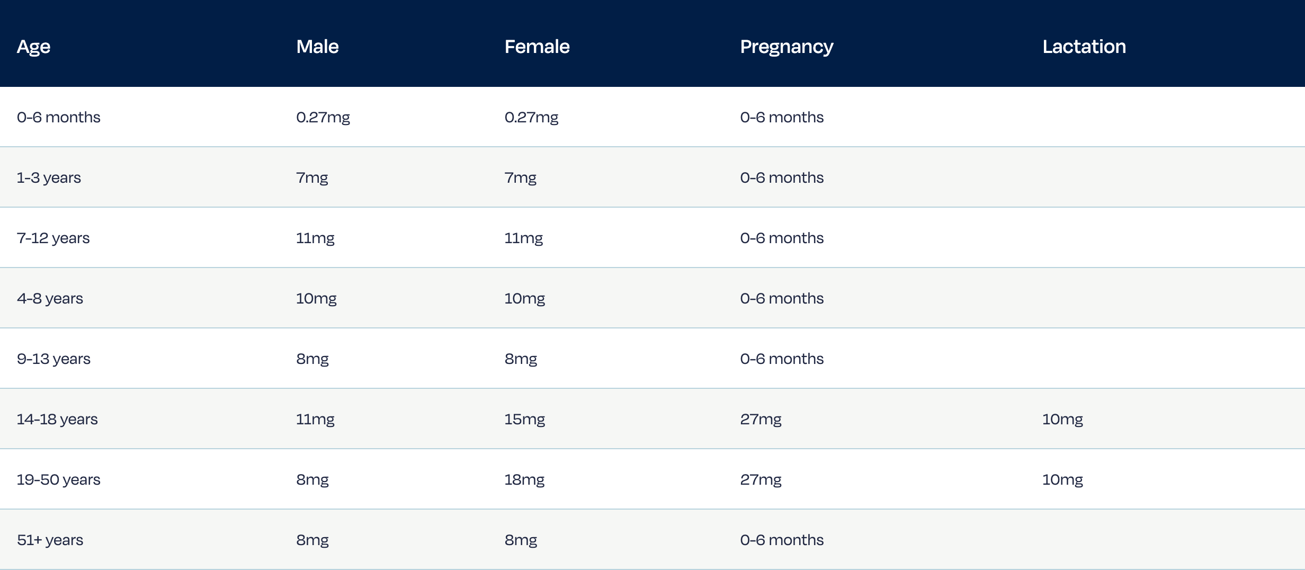Click the 14-18 years age cell

pos(57,419)
